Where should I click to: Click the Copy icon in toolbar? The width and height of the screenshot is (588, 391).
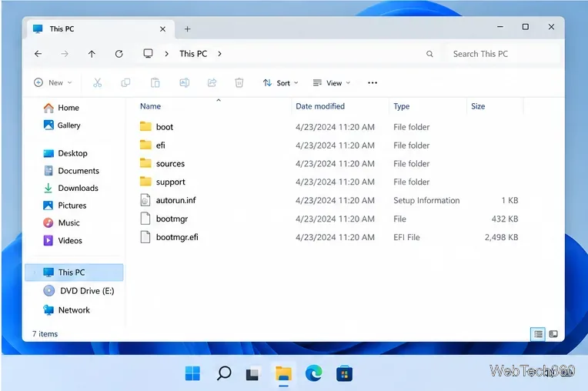[x=125, y=82]
